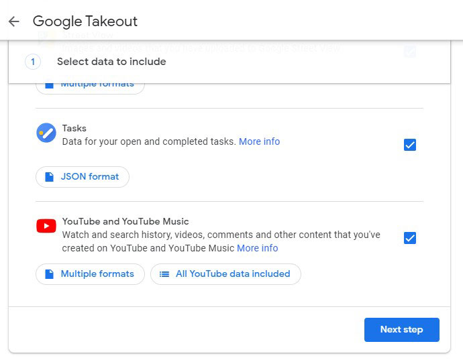
Task: Click the Tasks app icon
Action: pos(46,133)
